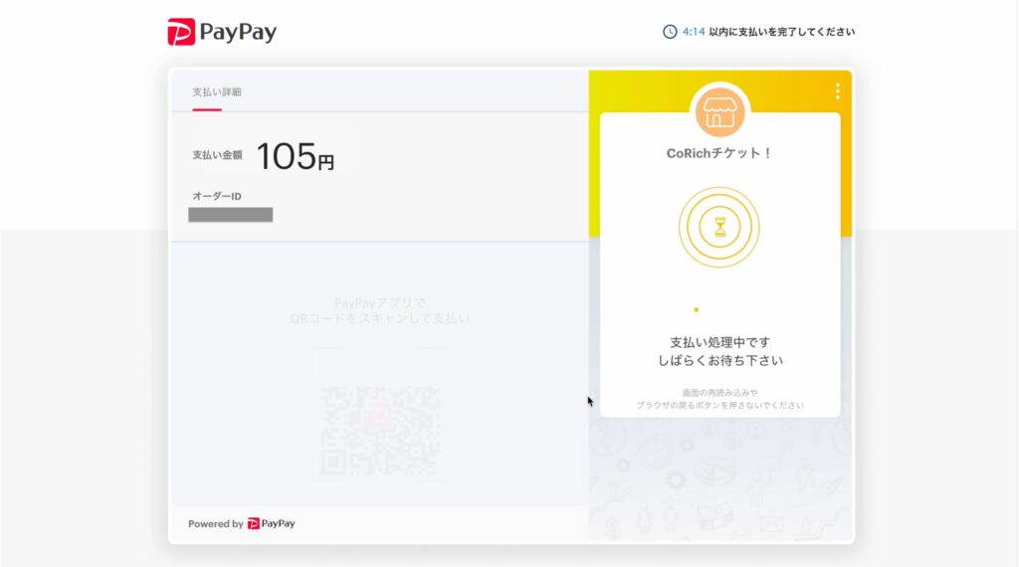Click the ブラウザの戻るボタン warning note
Viewport: 1019px width, 567px height.
coord(719,406)
